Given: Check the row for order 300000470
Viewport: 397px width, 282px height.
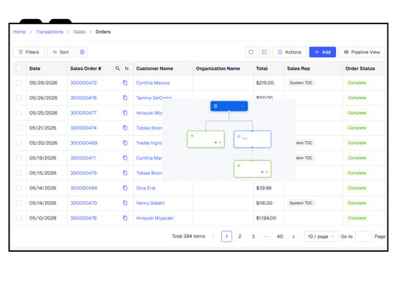Looking at the screenshot, I should tap(18, 203).
